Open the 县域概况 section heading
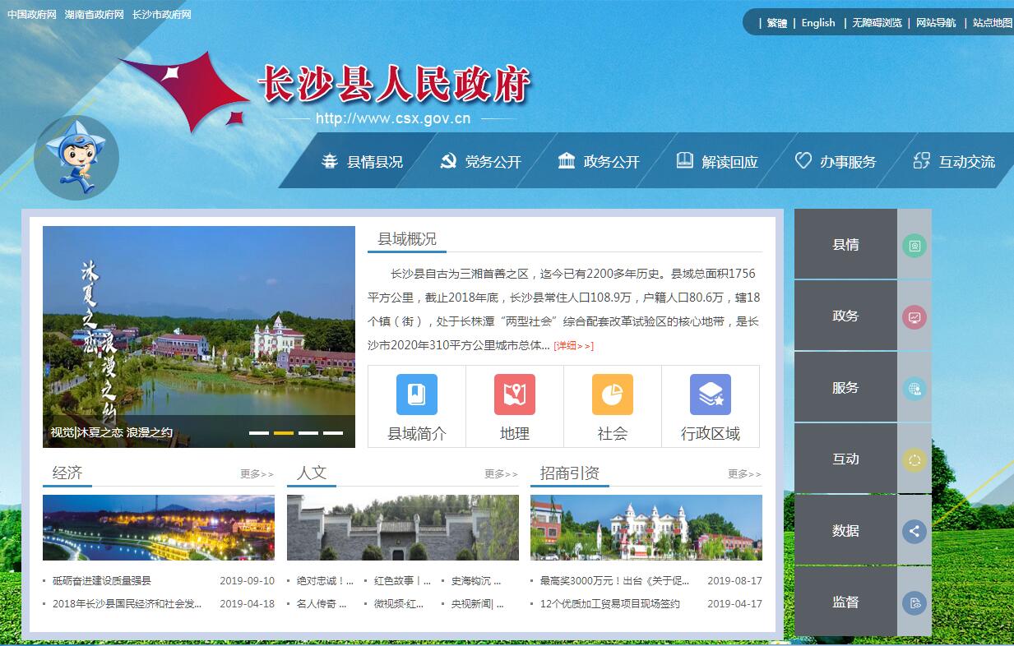This screenshot has width=1014, height=646. tap(407, 239)
